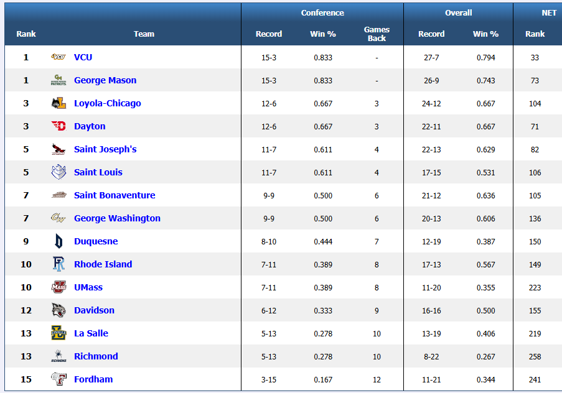This screenshot has width=562, height=393.
Task: Go to Saint Bonaventure team link
Action: (115, 195)
